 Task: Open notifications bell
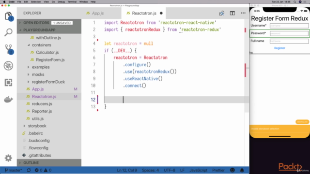(x=242, y=170)
